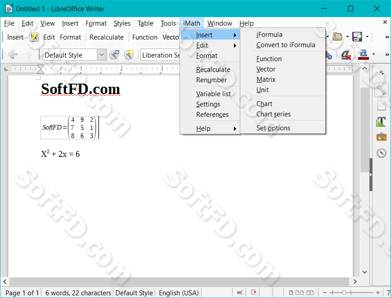This screenshot has height=298, width=391.
Task: Click References in the iMath menu
Action: click(210, 115)
